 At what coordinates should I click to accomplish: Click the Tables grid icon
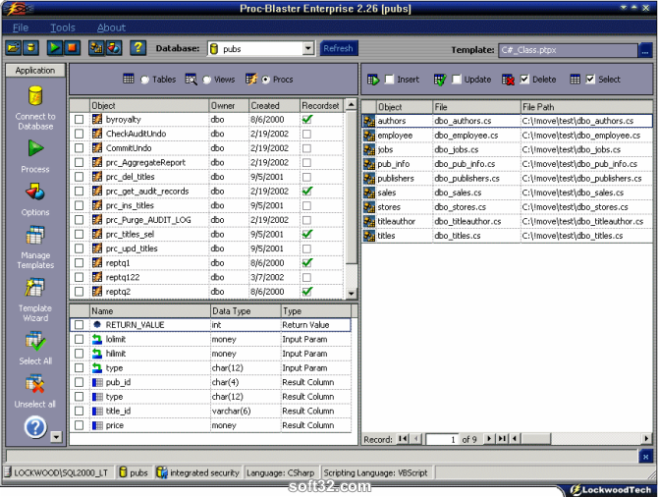click(x=129, y=79)
